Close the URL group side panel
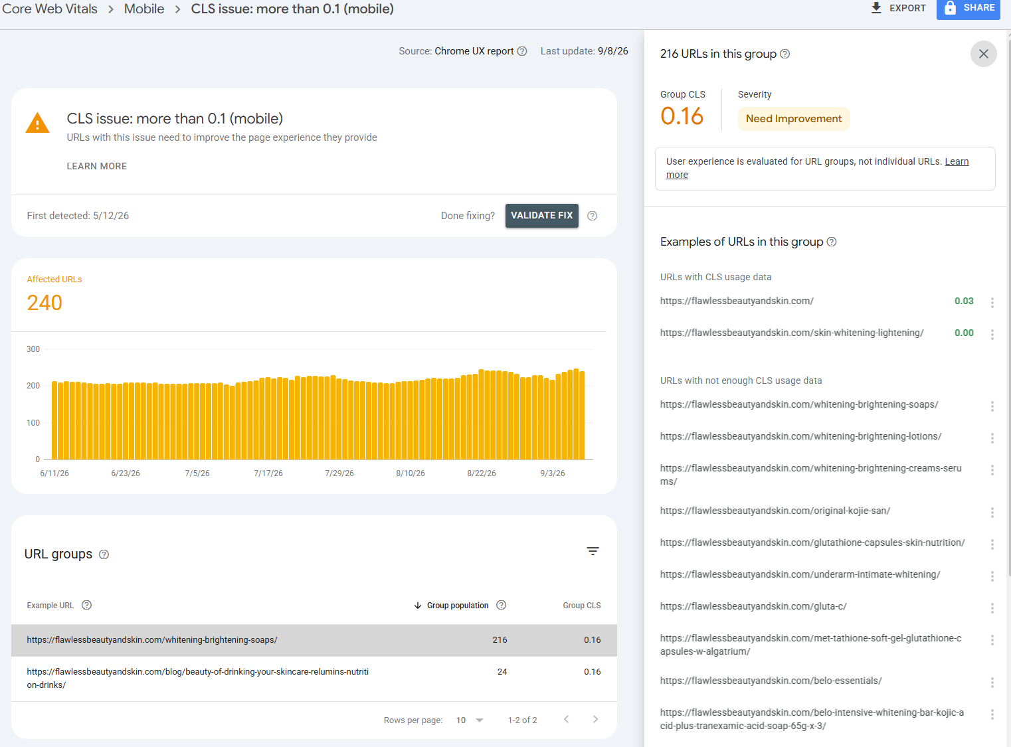 pyautogui.click(x=983, y=54)
